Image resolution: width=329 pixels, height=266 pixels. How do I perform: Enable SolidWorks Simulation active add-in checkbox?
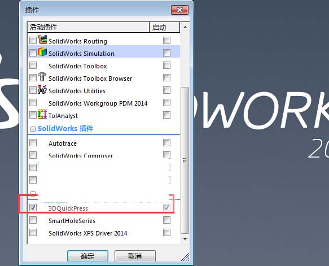pos(33,53)
